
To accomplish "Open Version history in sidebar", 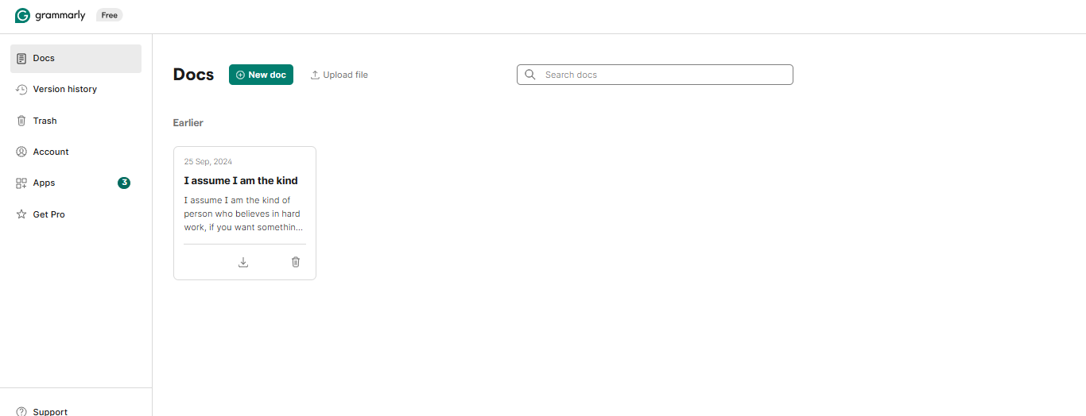I will tap(76, 90).
